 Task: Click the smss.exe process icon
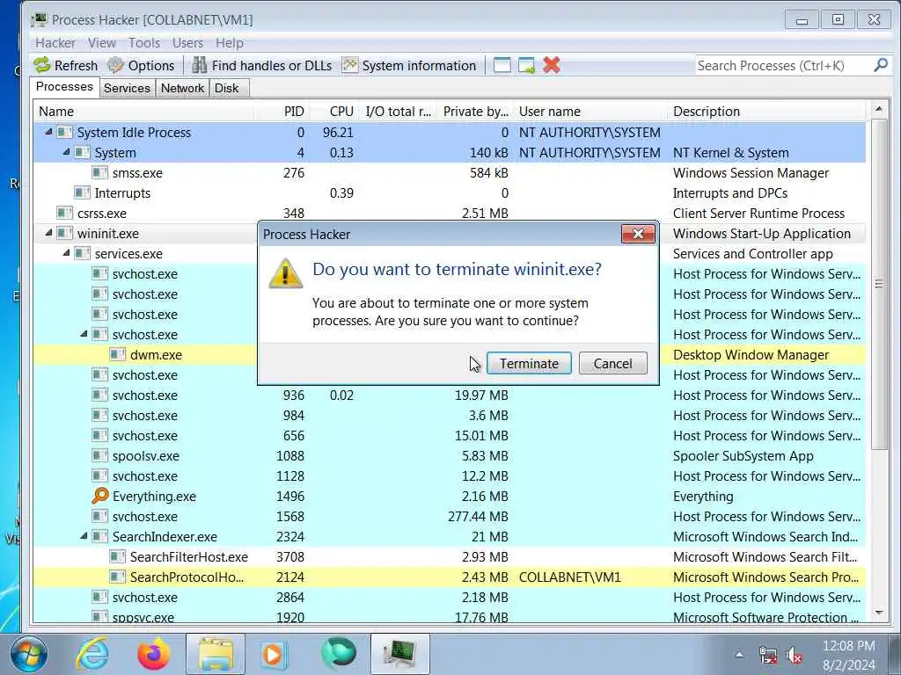pyautogui.click(x=99, y=173)
